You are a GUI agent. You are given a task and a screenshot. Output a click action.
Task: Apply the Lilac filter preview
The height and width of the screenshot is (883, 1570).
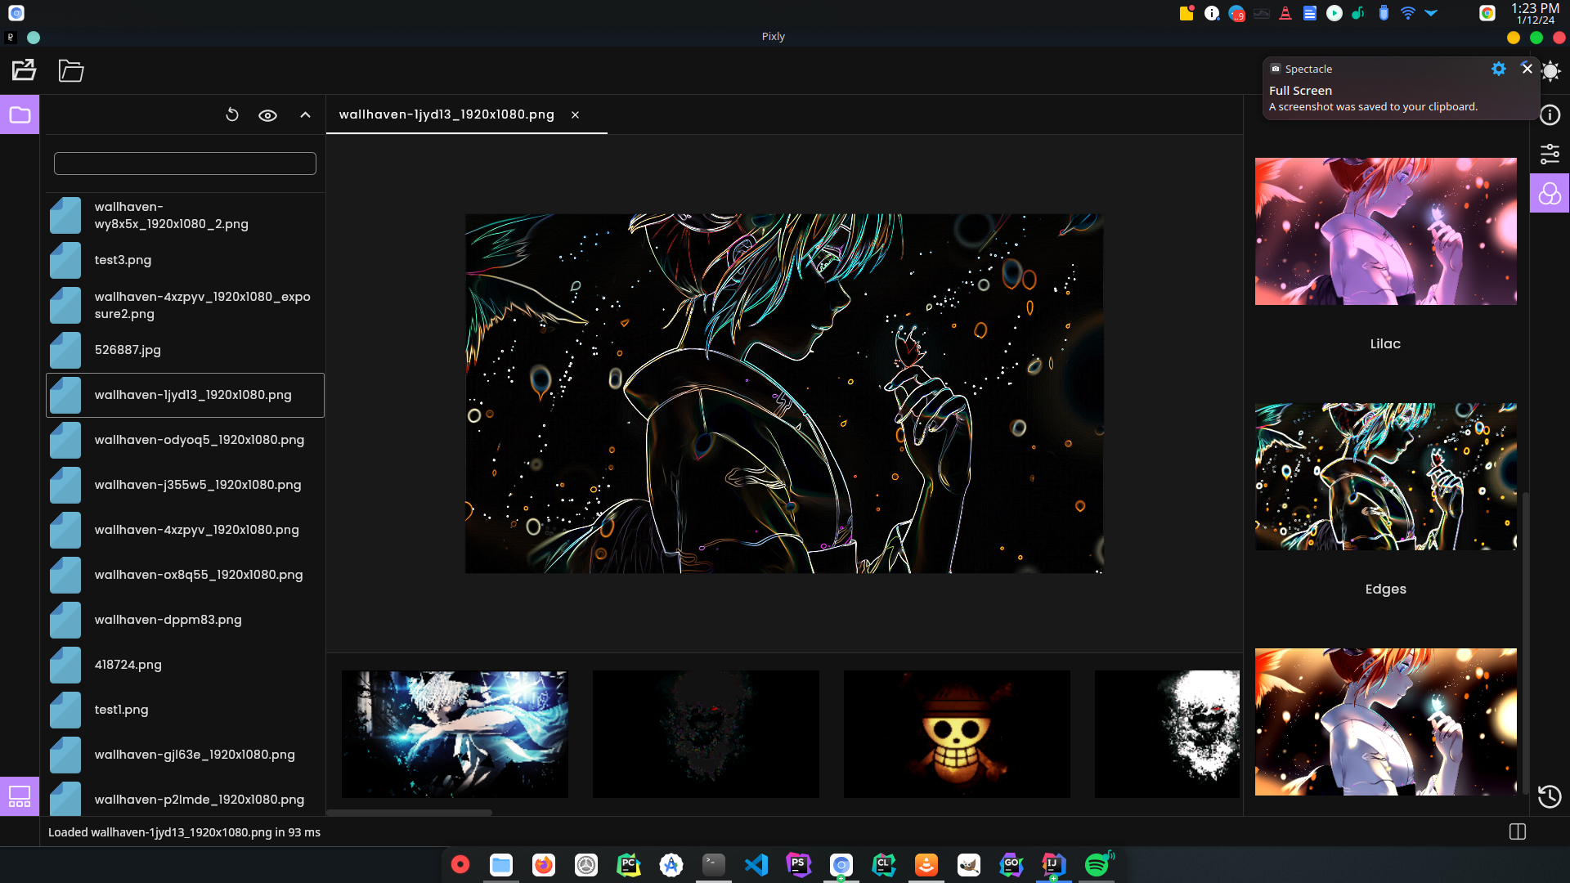(x=1385, y=231)
